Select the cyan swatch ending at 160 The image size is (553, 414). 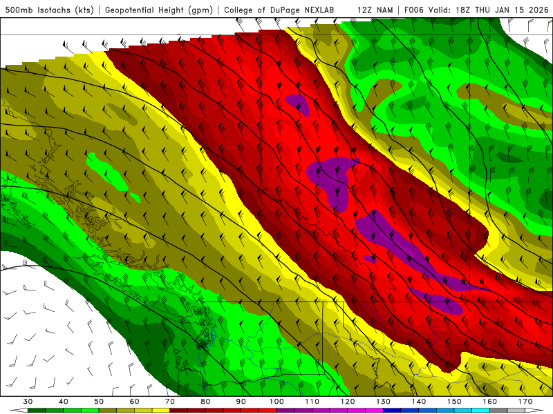pyautogui.click(x=480, y=411)
